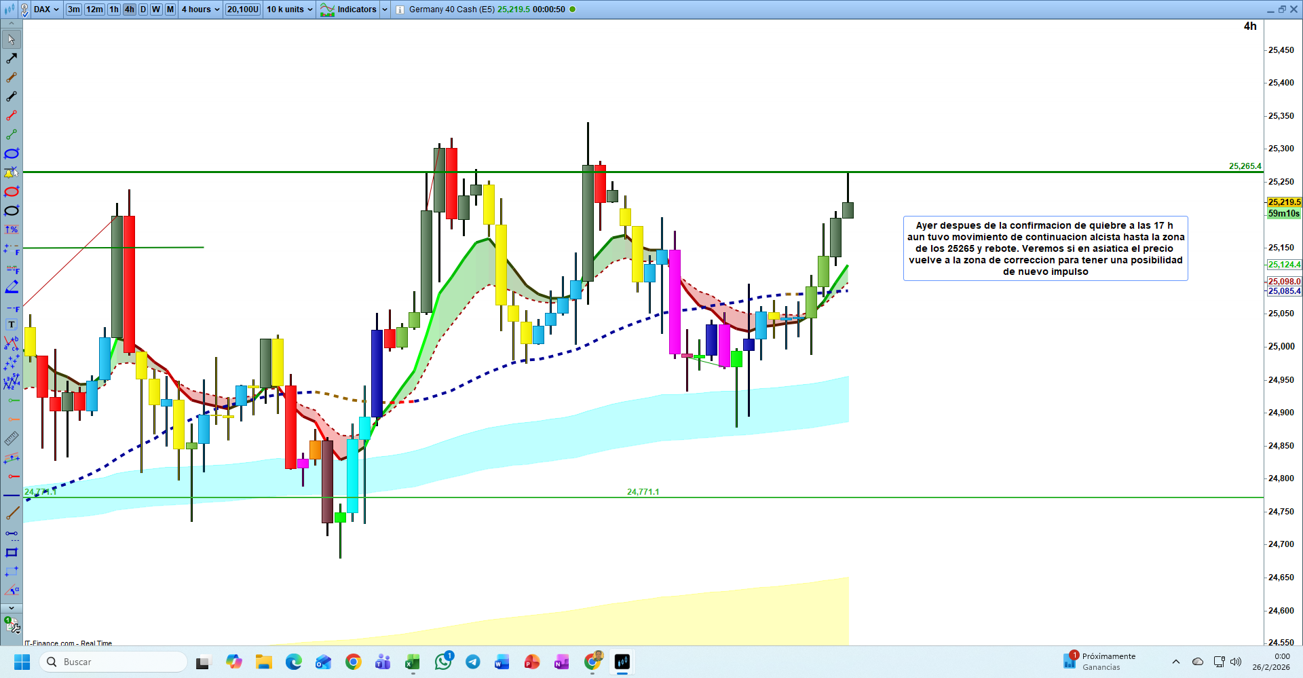The width and height of the screenshot is (1303, 678).
Task: Open the DAX instrument dropdown
Action: coord(46,10)
